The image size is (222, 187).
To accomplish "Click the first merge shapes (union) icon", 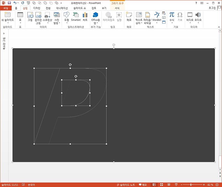I will pos(34,3).
